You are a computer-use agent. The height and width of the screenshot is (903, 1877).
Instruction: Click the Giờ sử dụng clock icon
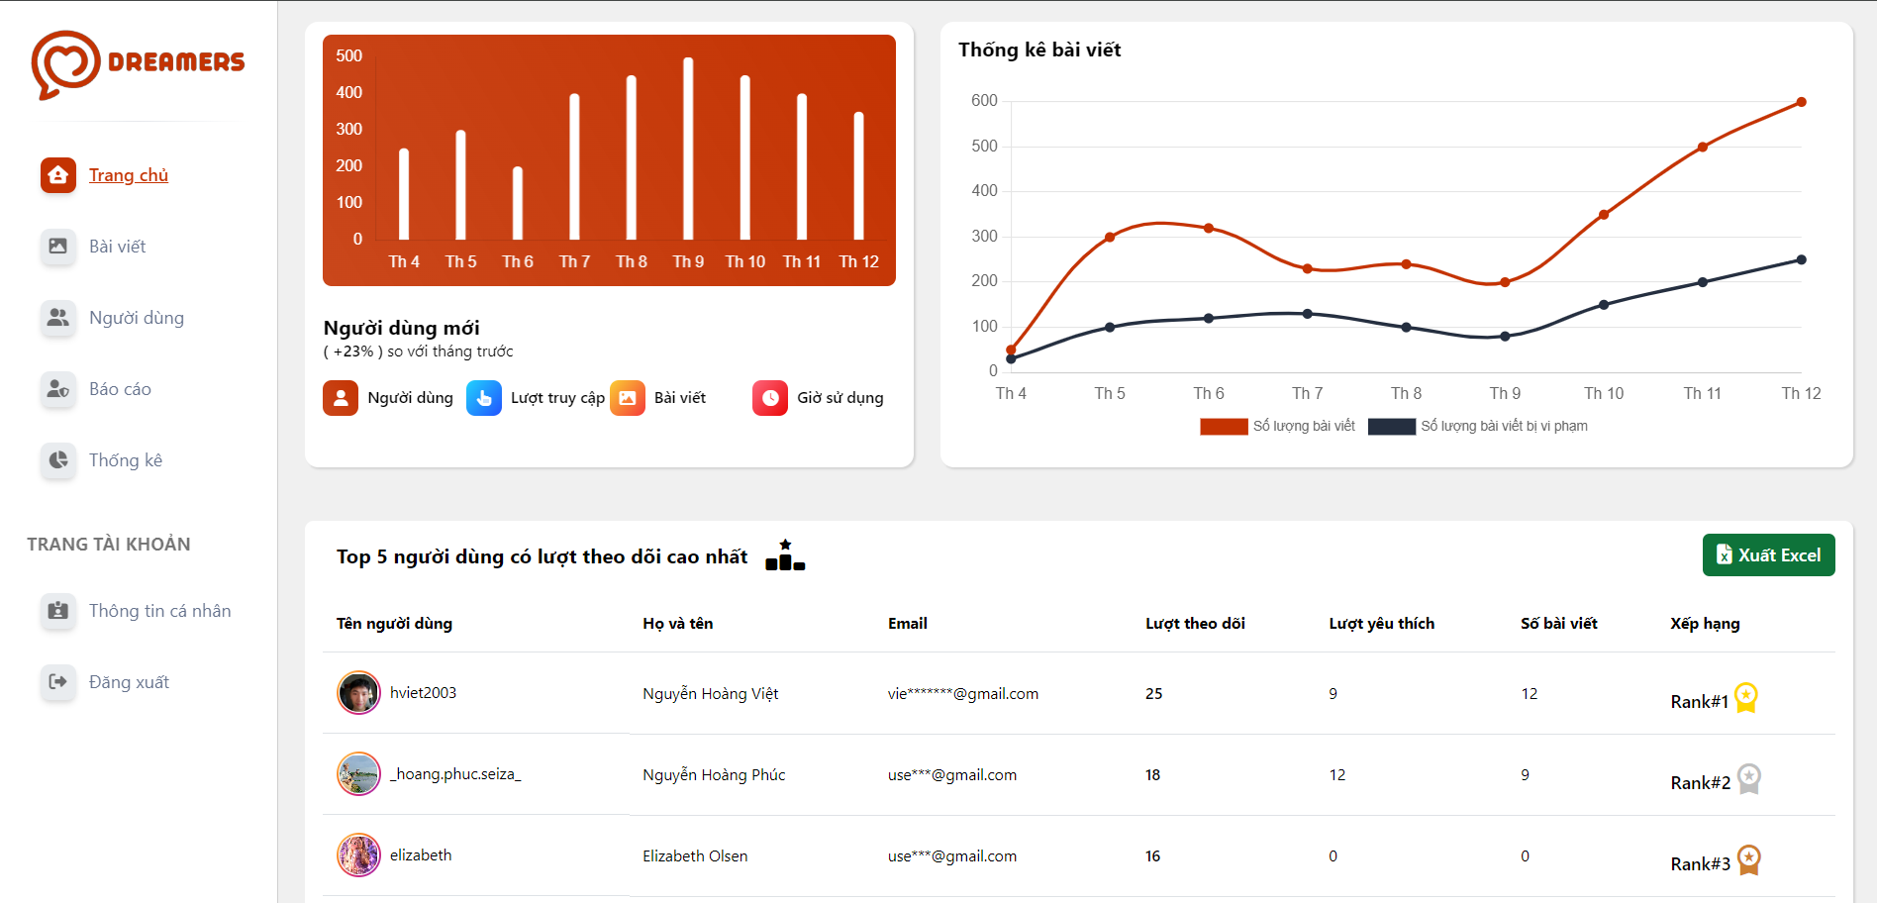coord(770,398)
